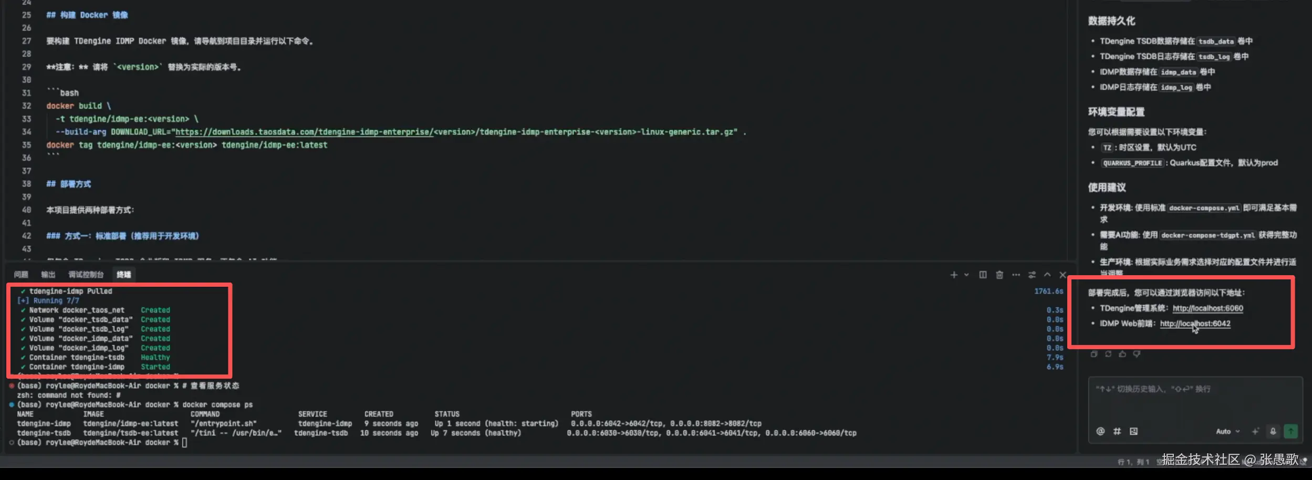Close the bottom terminal panel
This screenshot has height=480, width=1312.
(x=1063, y=275)
